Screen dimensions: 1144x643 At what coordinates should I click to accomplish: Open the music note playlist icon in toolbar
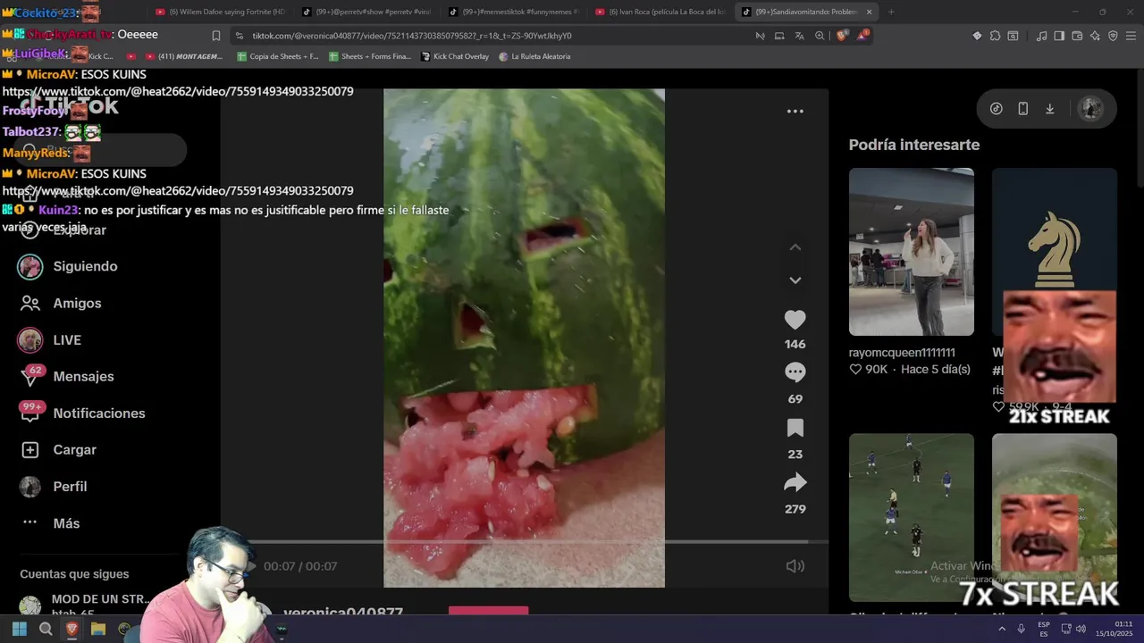tap(1041, 36)
